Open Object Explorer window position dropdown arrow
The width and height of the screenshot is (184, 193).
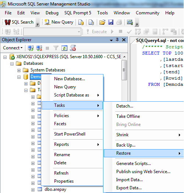[x=111, y=40]
